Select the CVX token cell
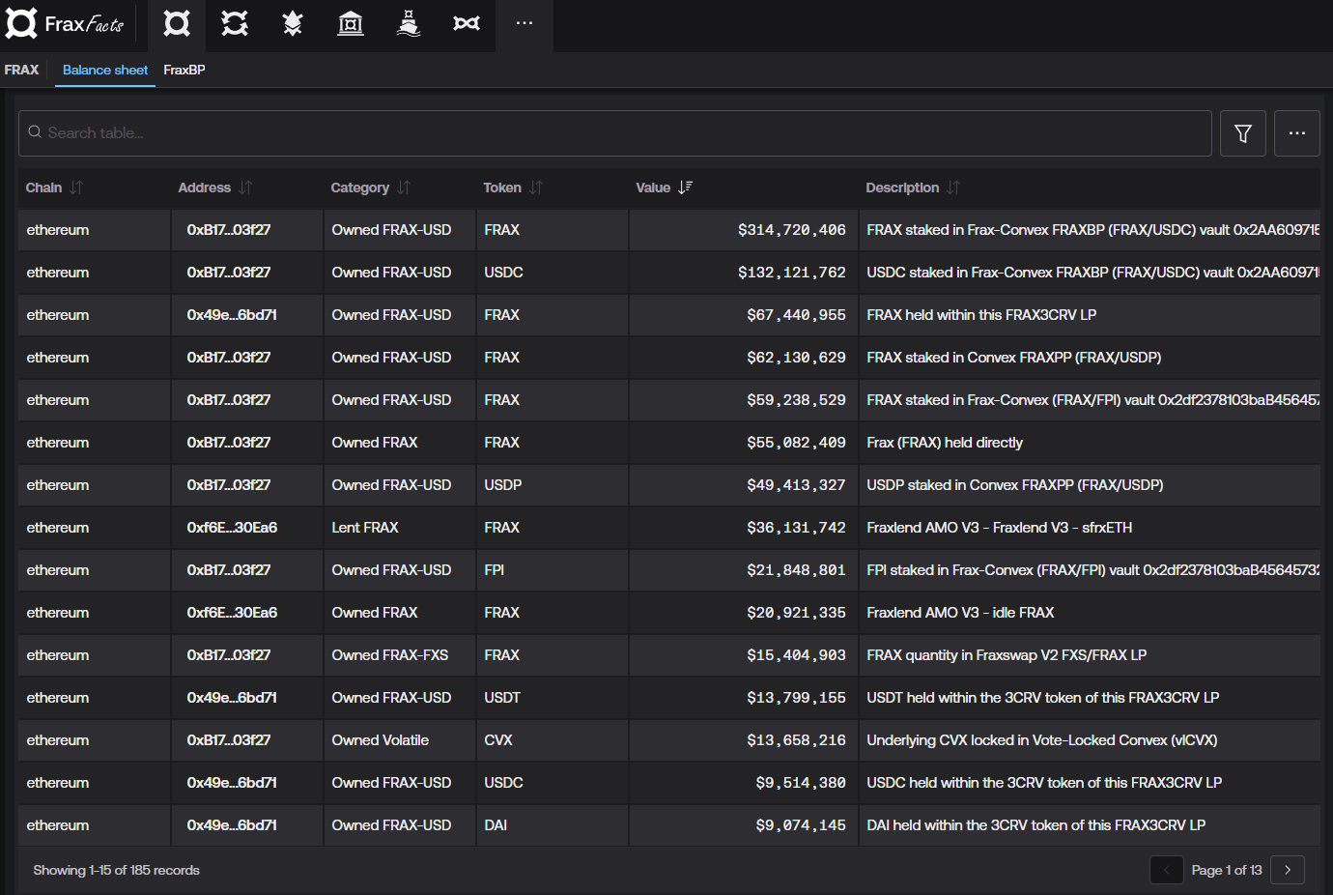Screen dimensions: 1333x895 tap(553, 740)
